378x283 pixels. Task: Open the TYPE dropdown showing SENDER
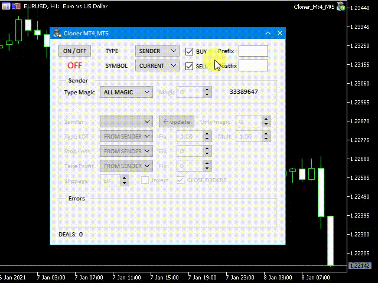point(157,51)
